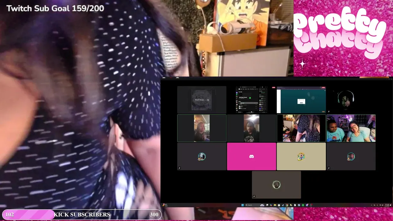
Task: Select the participant wearing white headphones tile
Action: pyautogui.click(x=351, y=100)
